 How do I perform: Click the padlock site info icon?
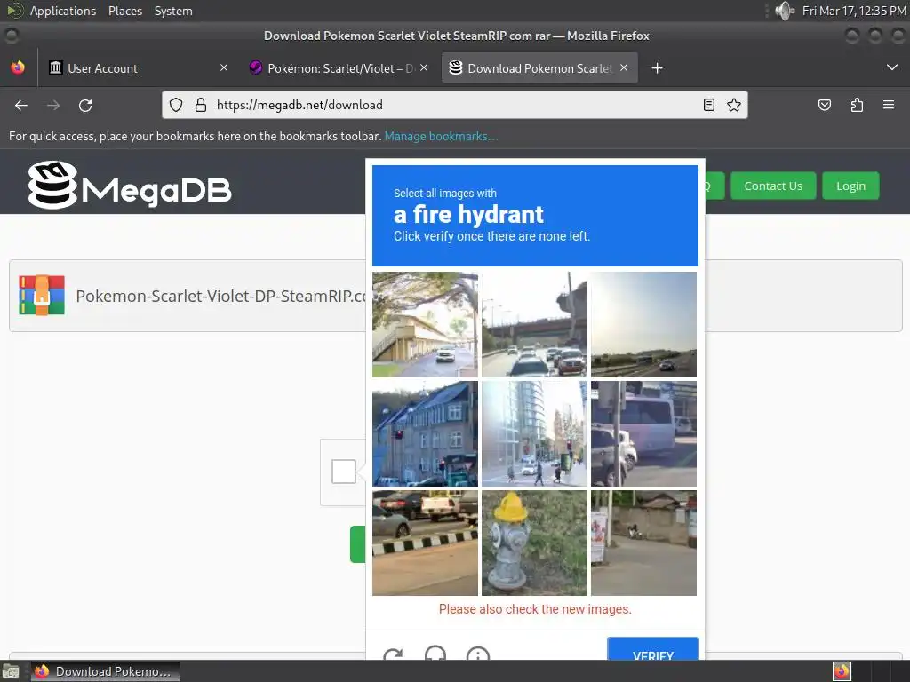(201, 105)
